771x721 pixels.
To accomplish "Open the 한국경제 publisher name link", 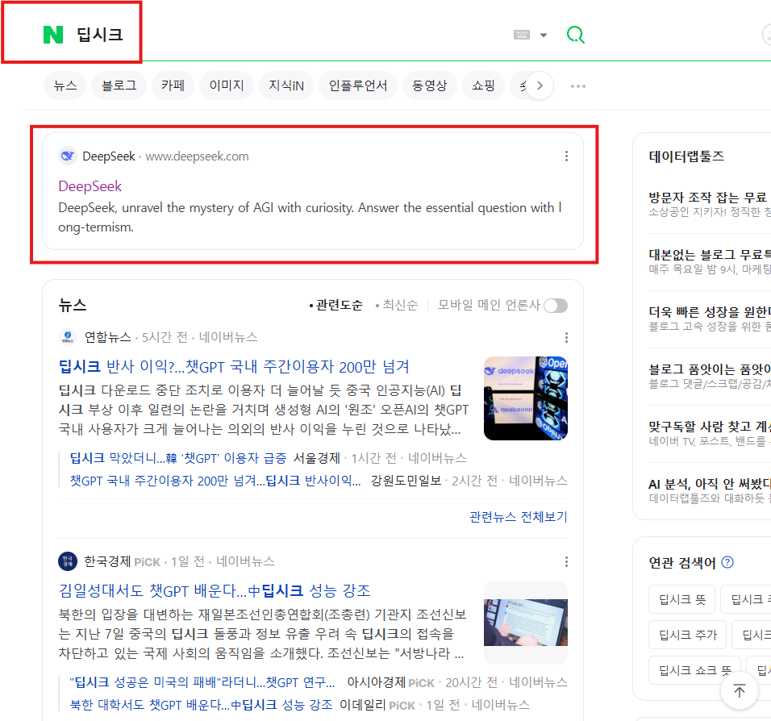I will click(x=107, y=561).
